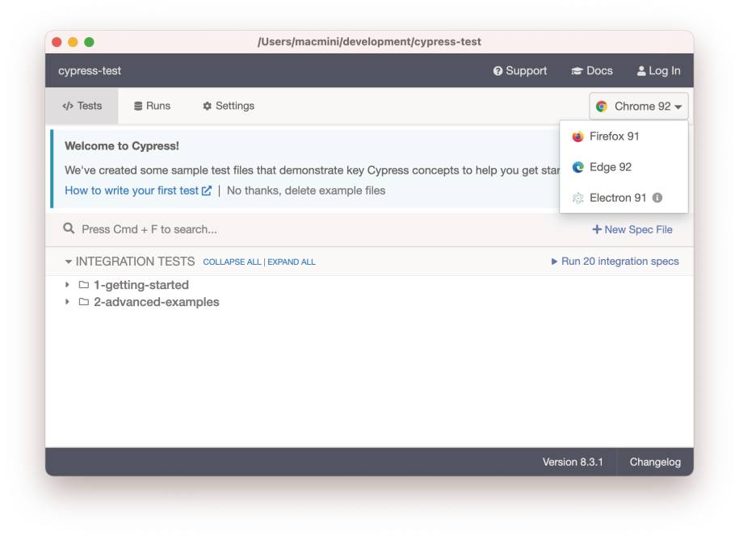
Task: Open the Support link in header
Action: pyautogui.click(x=520, y=71)
